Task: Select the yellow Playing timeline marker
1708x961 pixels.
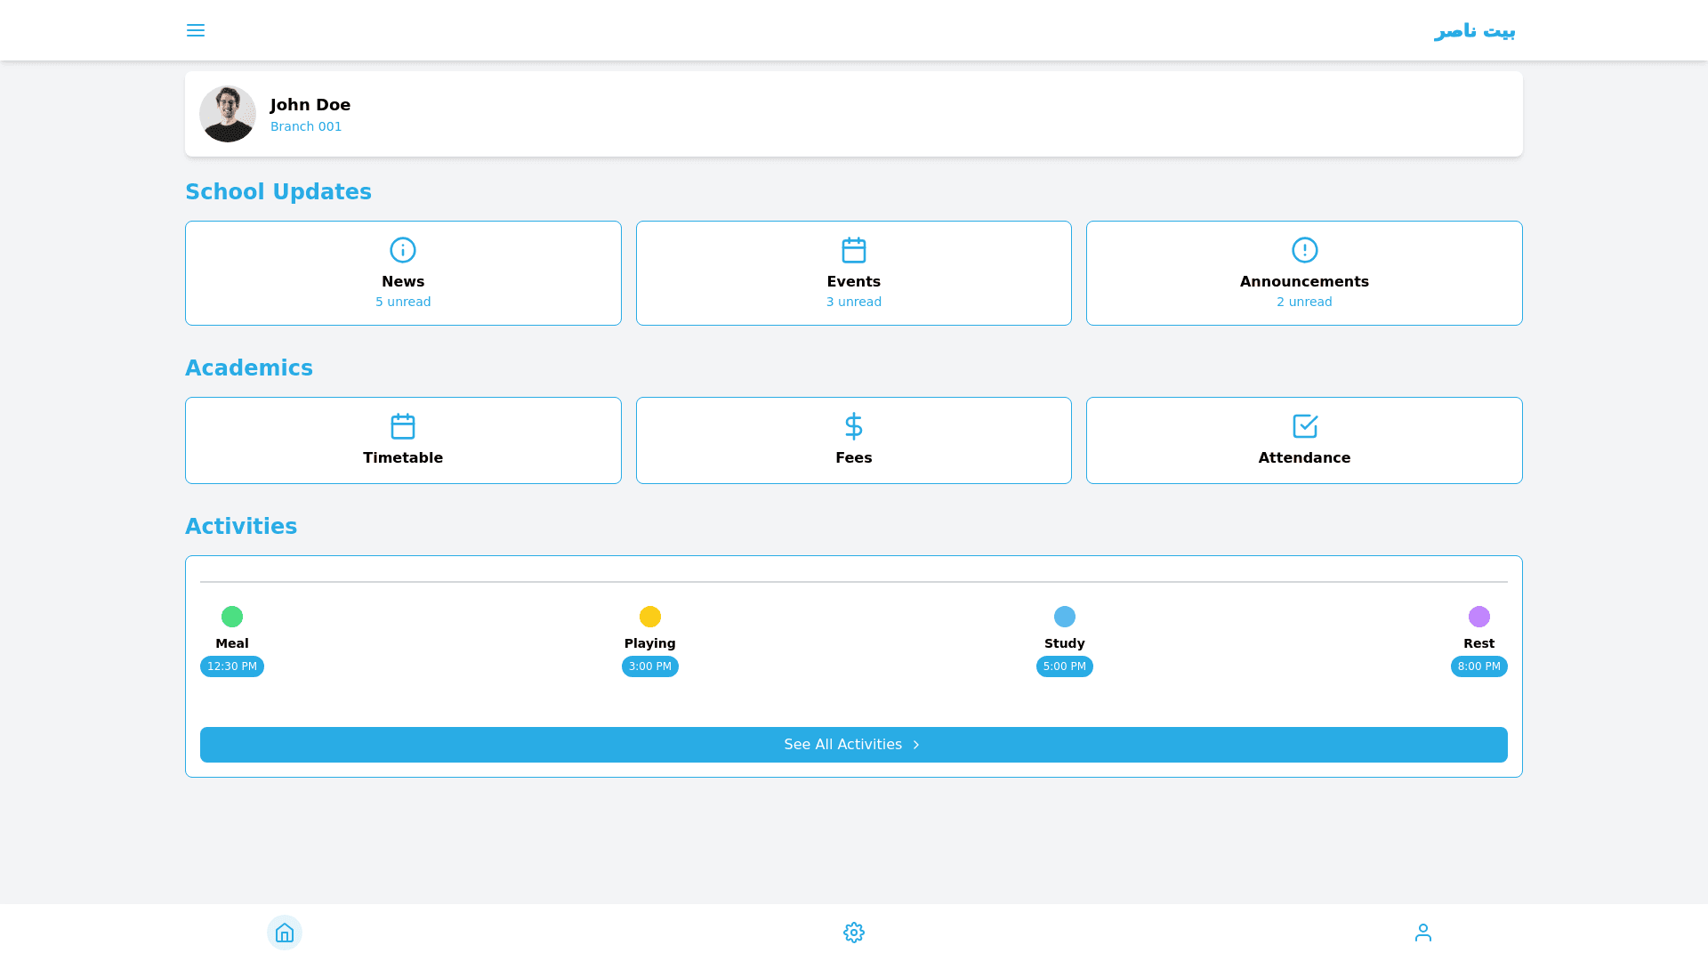Action: click(x=650, y=617)
